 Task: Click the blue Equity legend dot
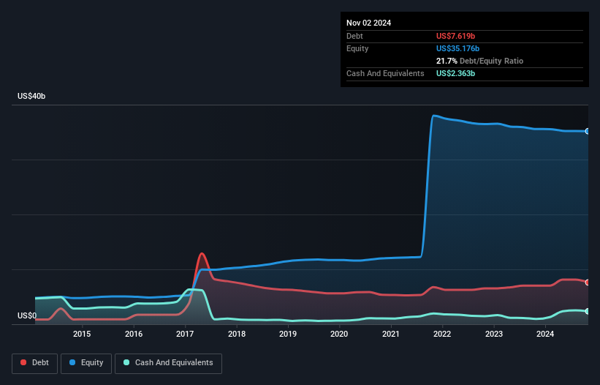(72, 362)
